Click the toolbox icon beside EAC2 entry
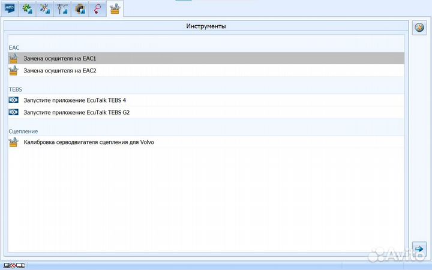Image resolution: width=432 pixels, height=270 pixels. click(13, 70)
